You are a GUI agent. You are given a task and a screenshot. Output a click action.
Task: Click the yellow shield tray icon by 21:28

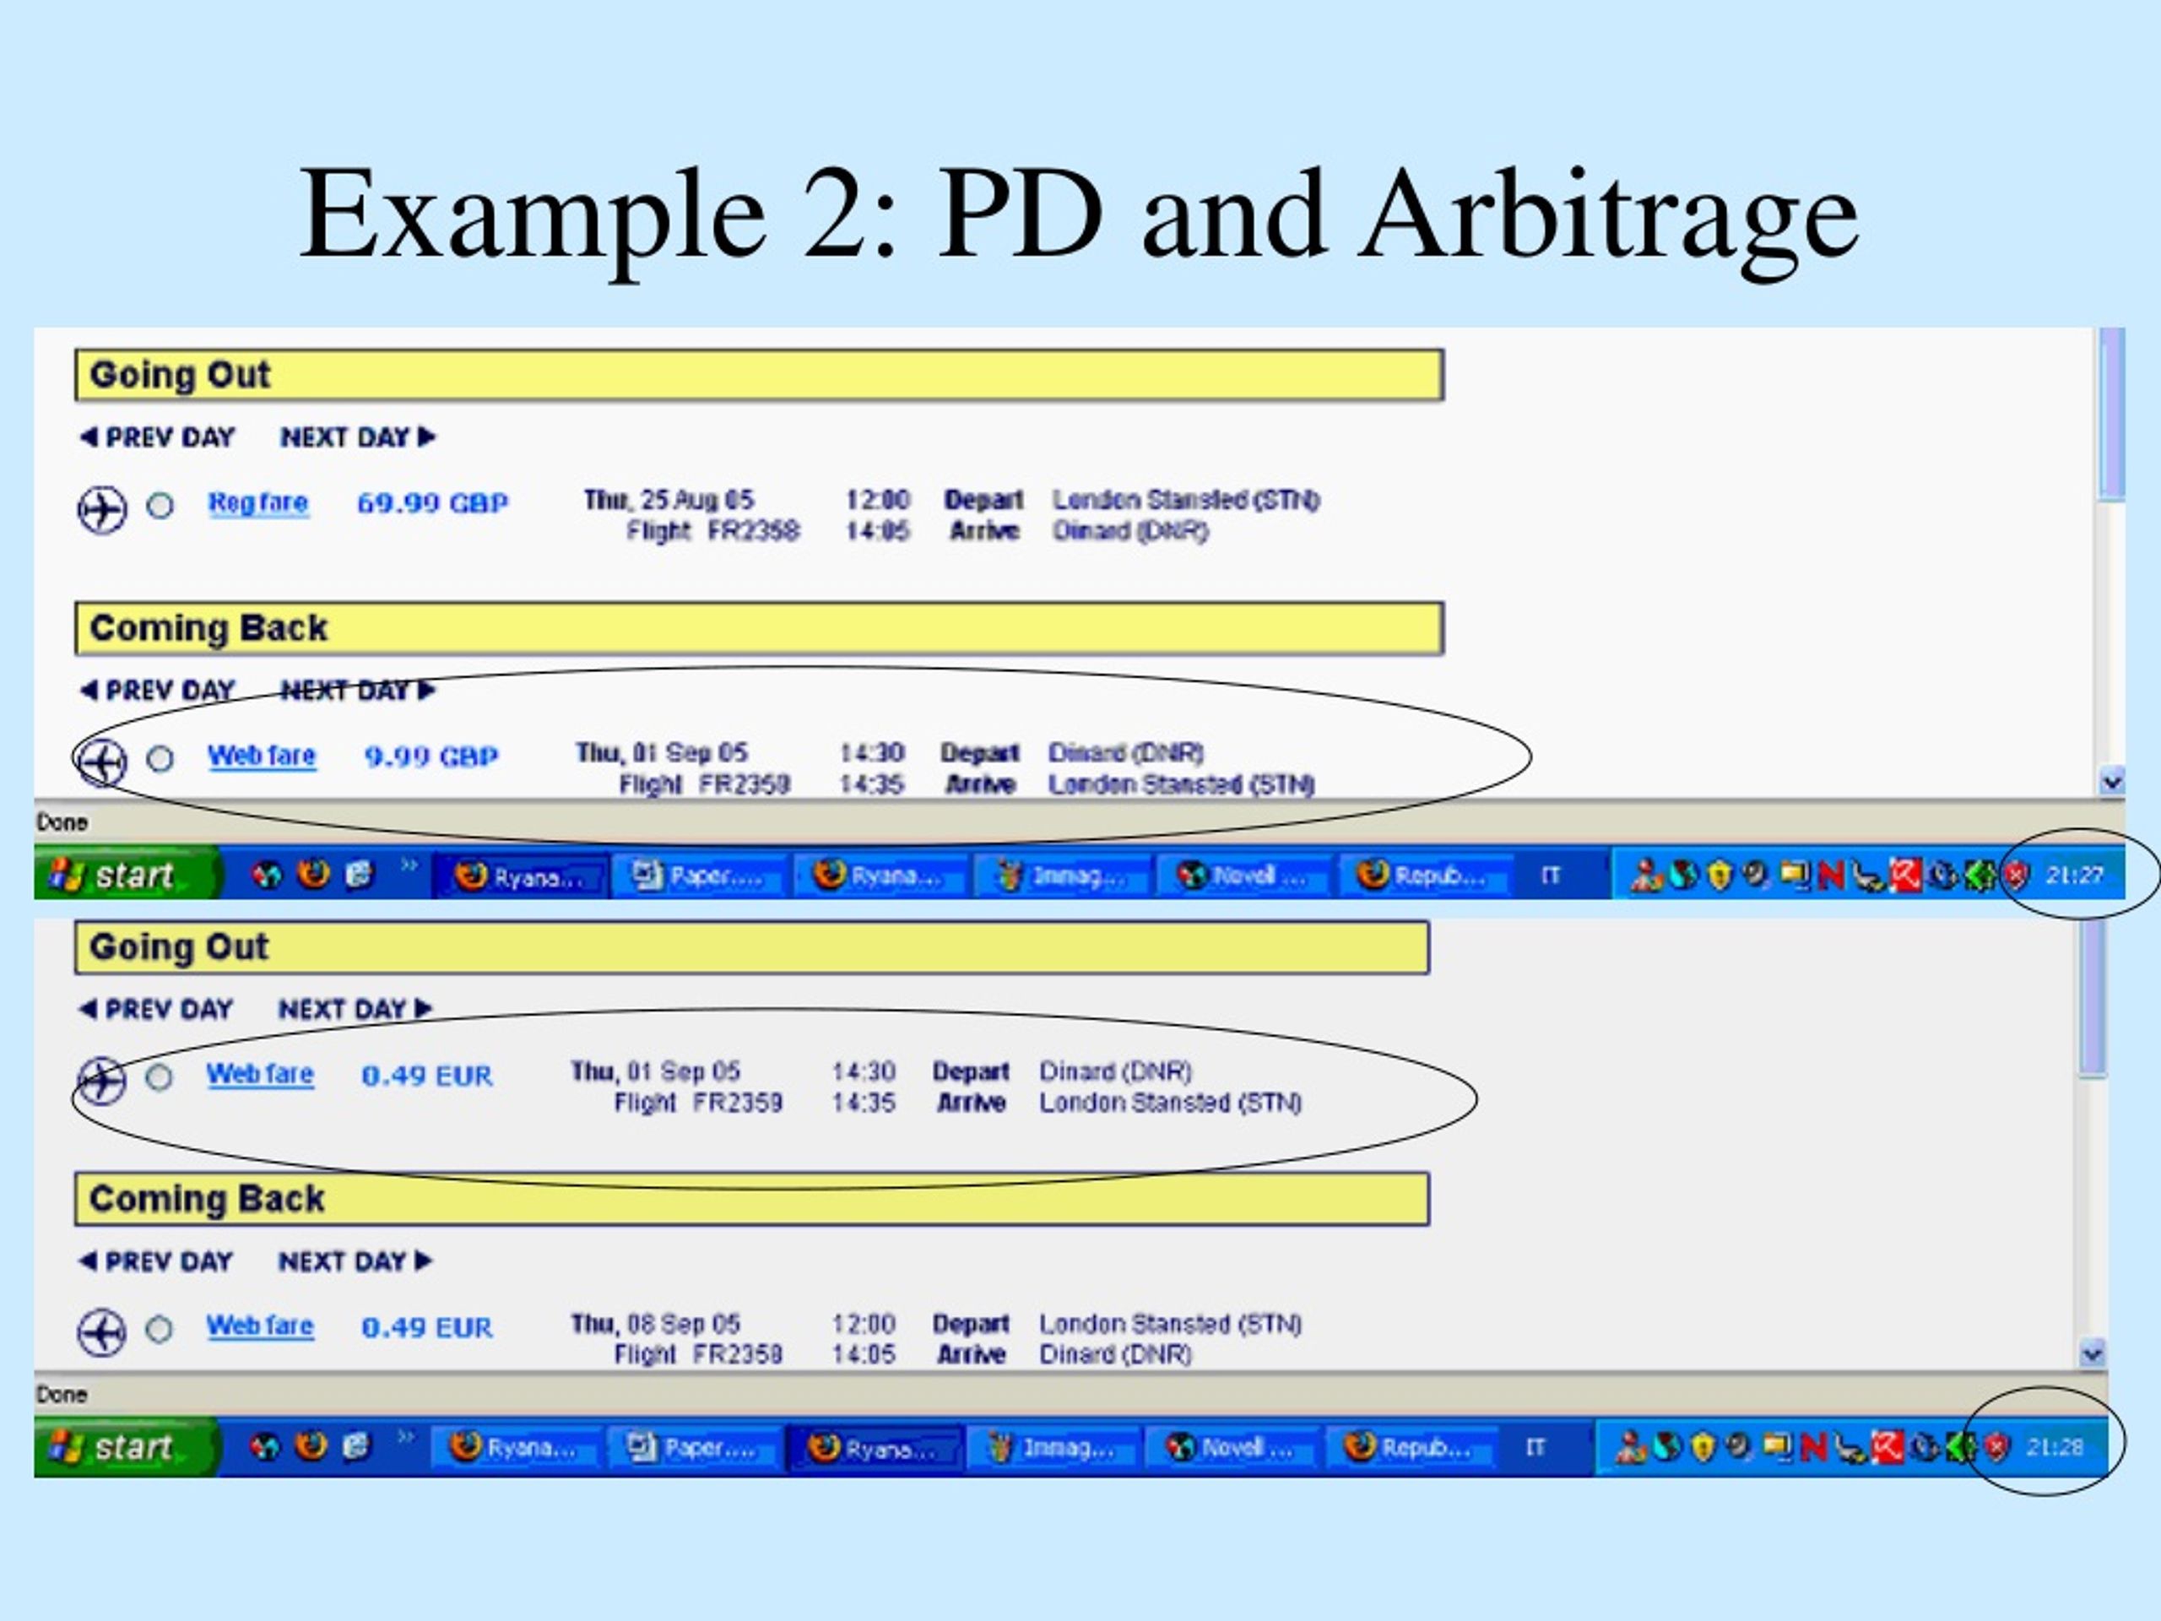coord(1703,1447)
